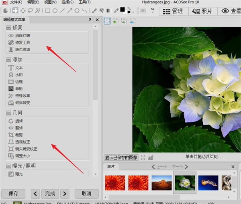This screenshot has width=241, height=204.
Task: Swap foreground and background colors
Action: tap(129, 8)
